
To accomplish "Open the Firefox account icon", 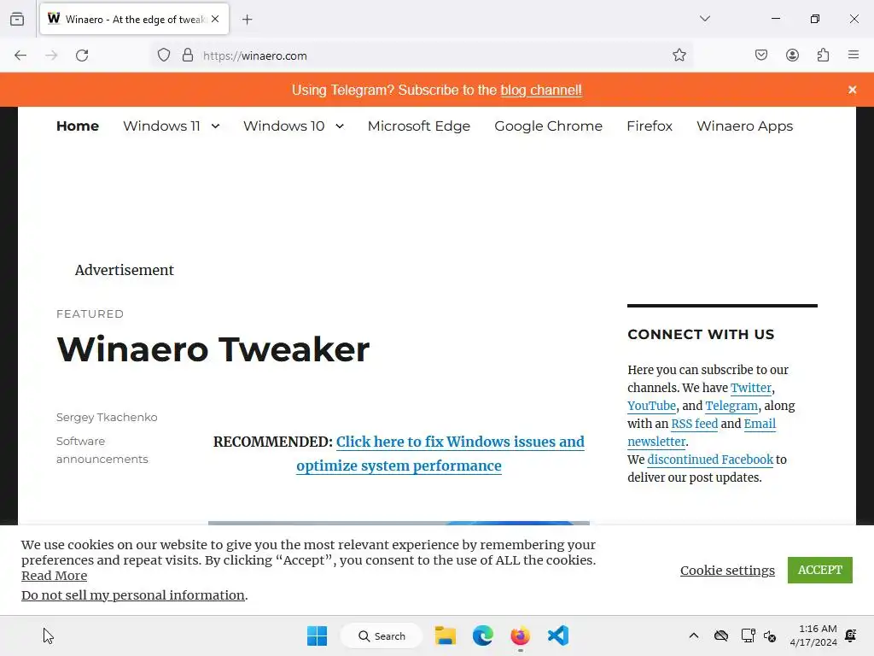I will click(x=792, y=56).
